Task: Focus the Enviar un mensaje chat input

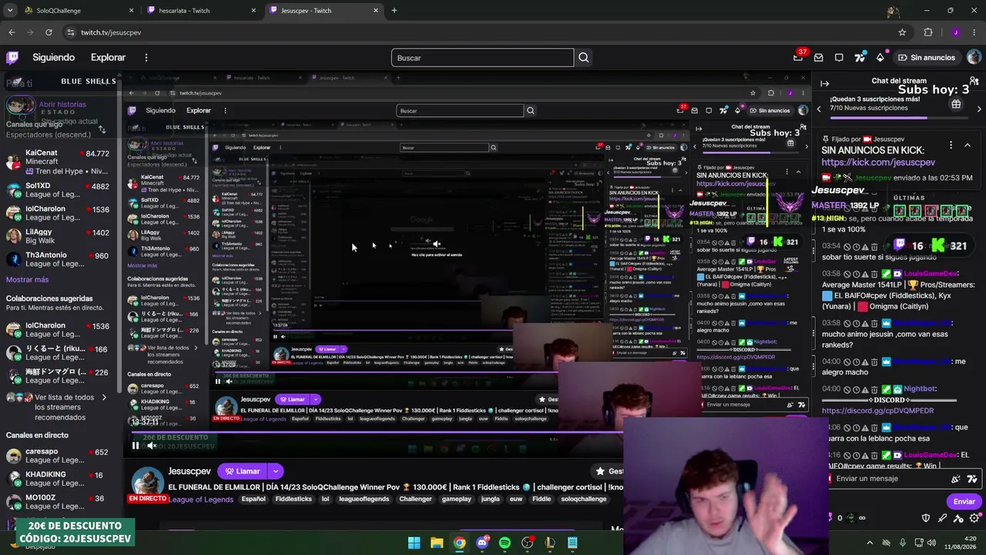Action: (x=886, y=479)
